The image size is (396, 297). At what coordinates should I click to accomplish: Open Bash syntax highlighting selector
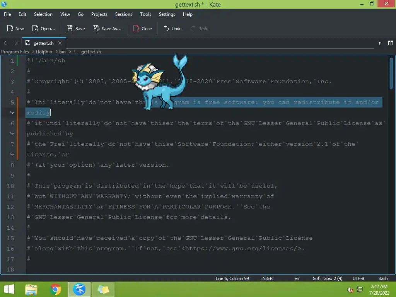pyautogui.click(x=383, y=278)
